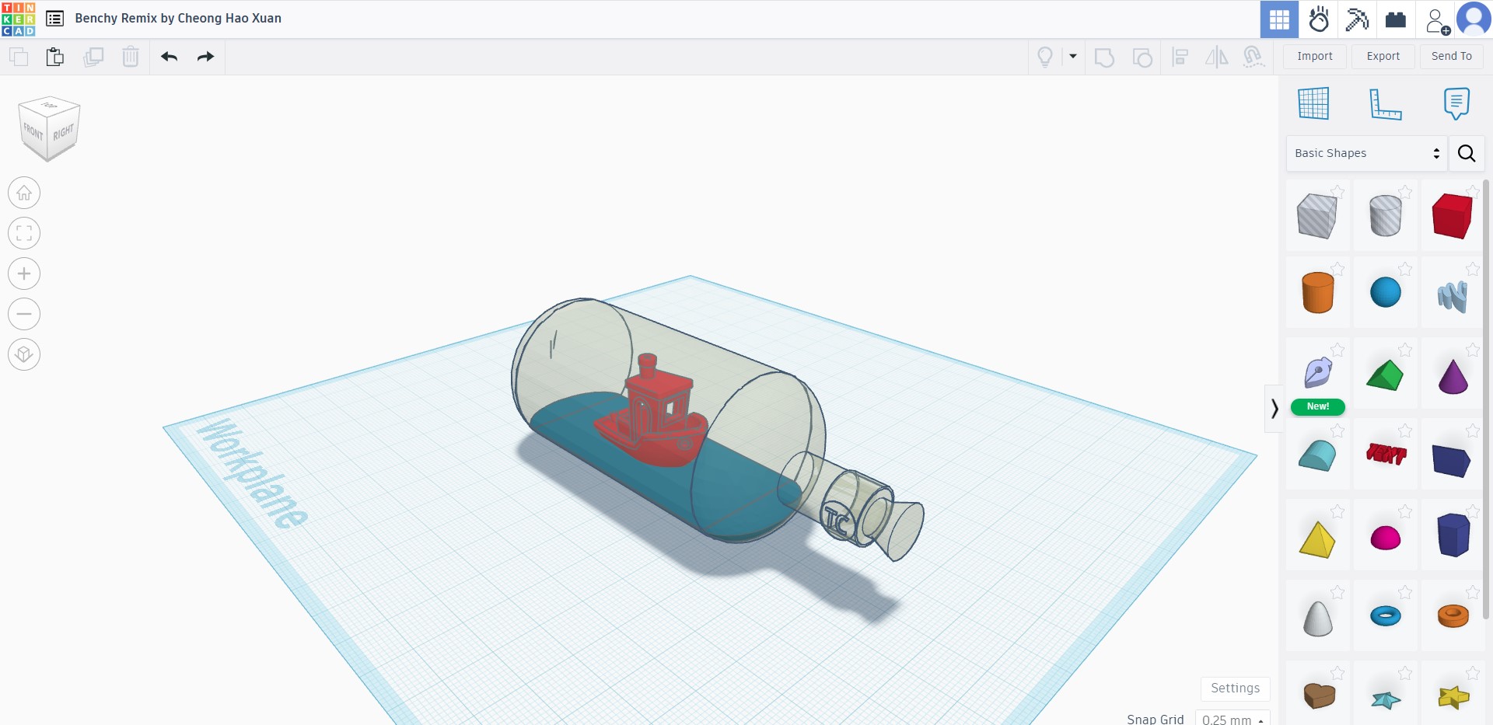Toggle show all lightbulb icon
This screenshot has width=1493, height=725.
[1045, 57]
